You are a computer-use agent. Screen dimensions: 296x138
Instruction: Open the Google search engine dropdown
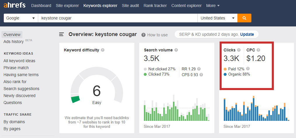click(x=21, y=18)
